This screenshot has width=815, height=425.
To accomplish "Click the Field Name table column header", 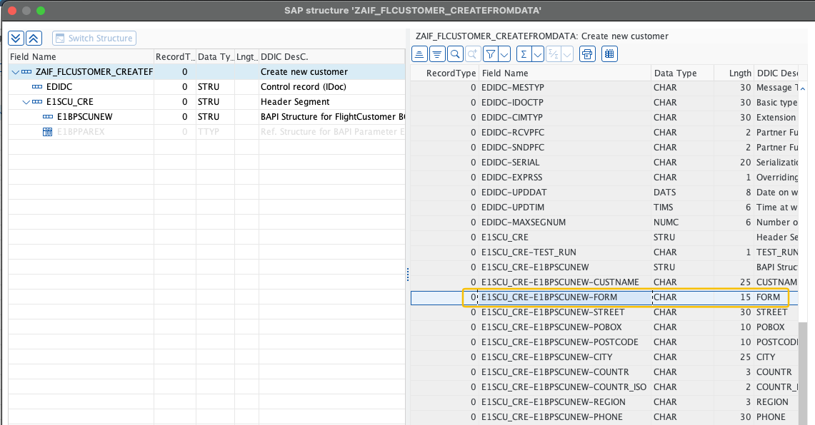I will coord(565,73).
